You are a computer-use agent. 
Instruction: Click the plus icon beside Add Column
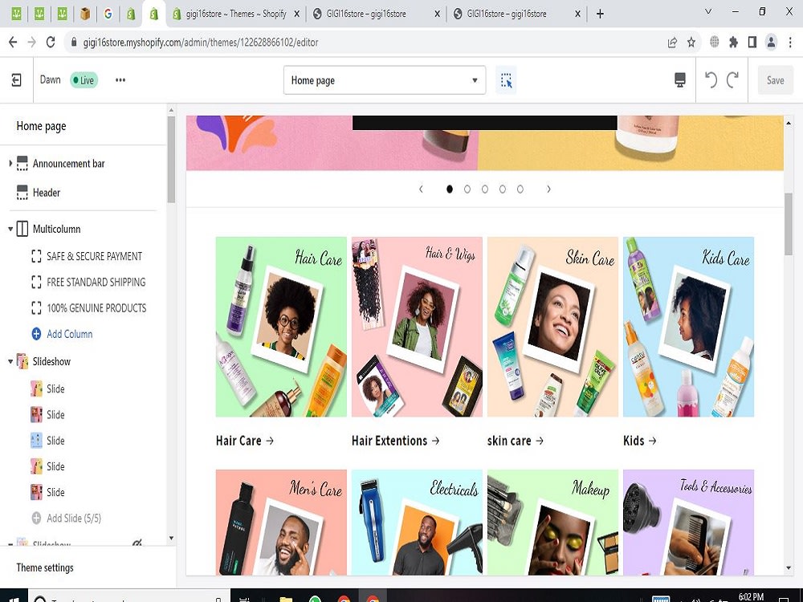(x=36, y=334)
